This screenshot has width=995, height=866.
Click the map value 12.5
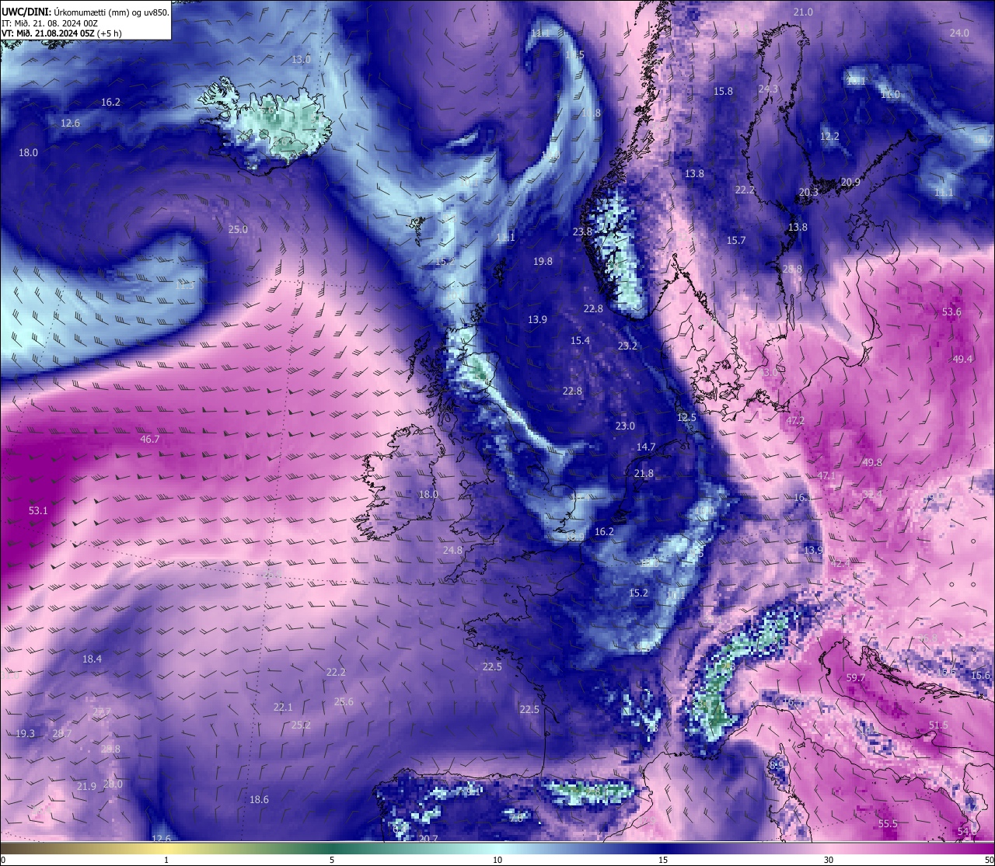tap(686, 418)
